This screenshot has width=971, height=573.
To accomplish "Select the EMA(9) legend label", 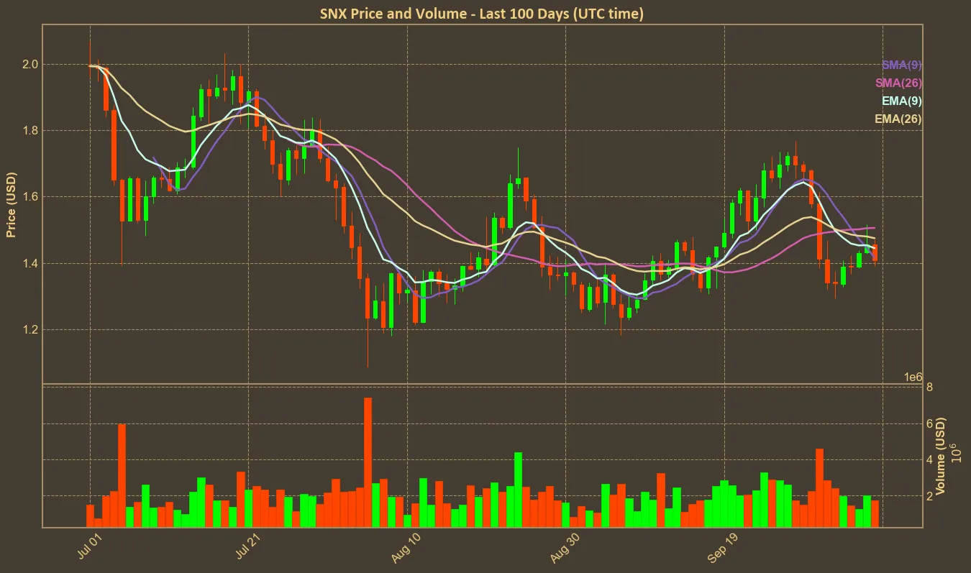I will point(902,101).
